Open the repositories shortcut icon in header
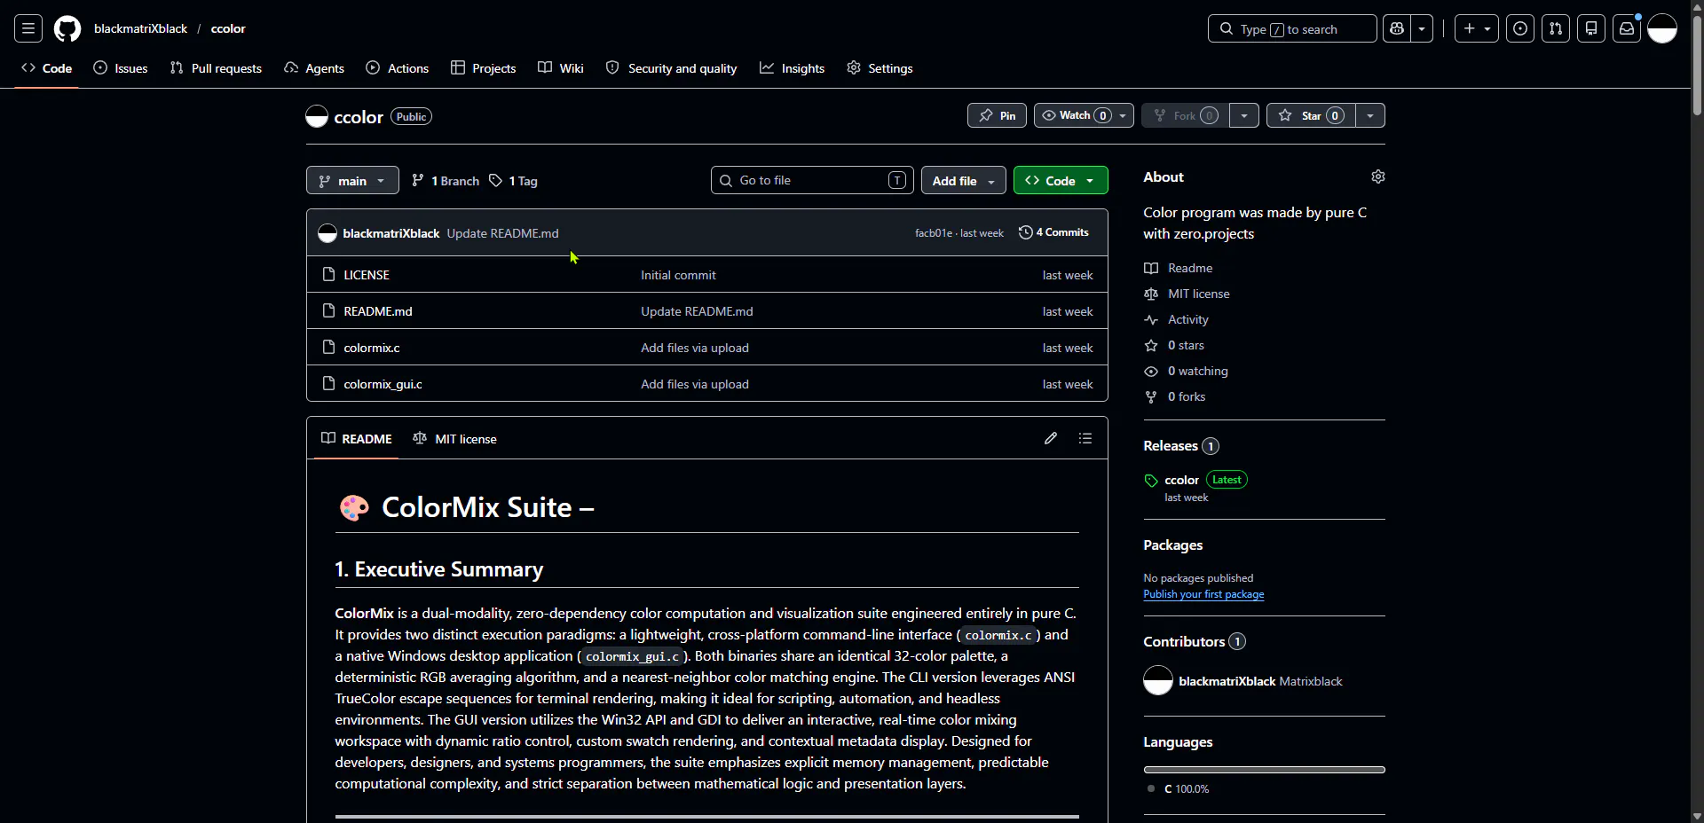This screenshot has width=1704, height=823. pyautogui.click(x=1591, y=28)
